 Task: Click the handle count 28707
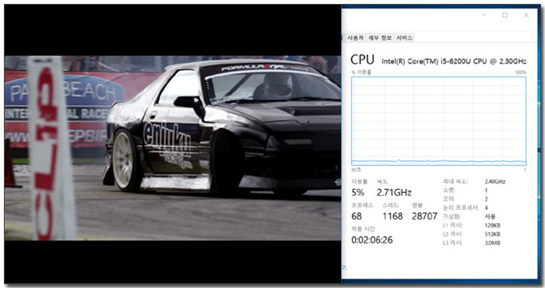(424, 216)
